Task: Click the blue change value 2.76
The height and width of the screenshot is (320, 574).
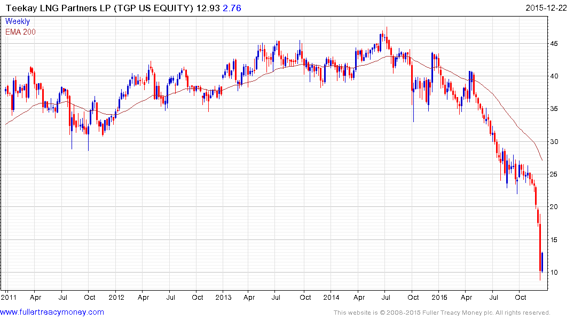Action: [232, 8]
